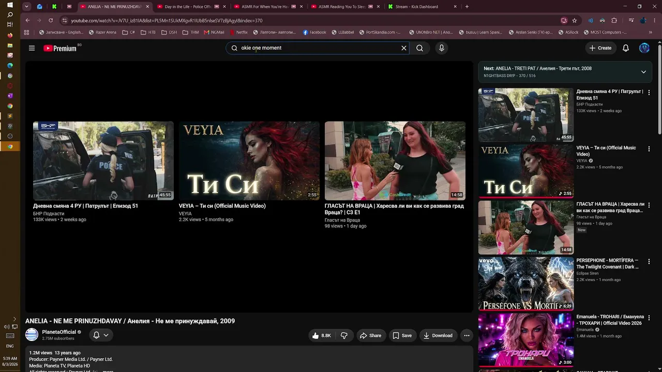
Task: Open the DSH bookmarks folder
Action: click(169, 32)
